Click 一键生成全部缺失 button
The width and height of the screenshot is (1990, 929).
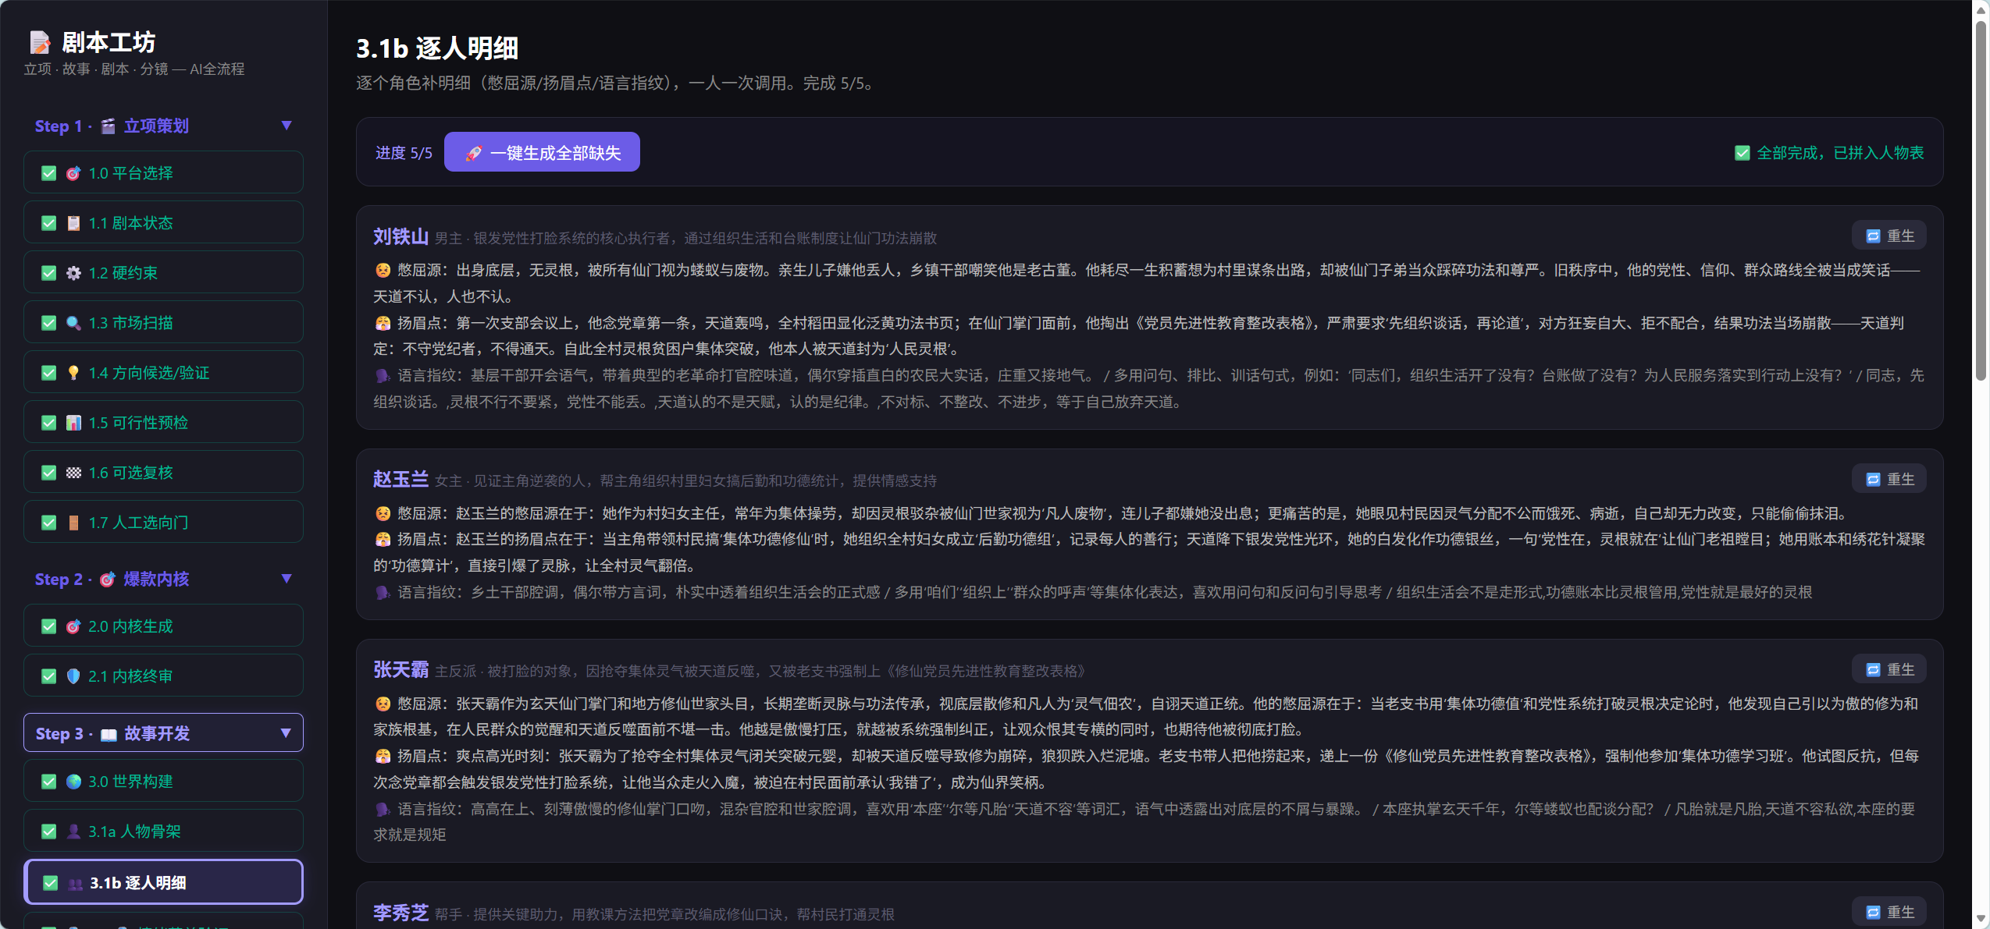click(542, 152)
